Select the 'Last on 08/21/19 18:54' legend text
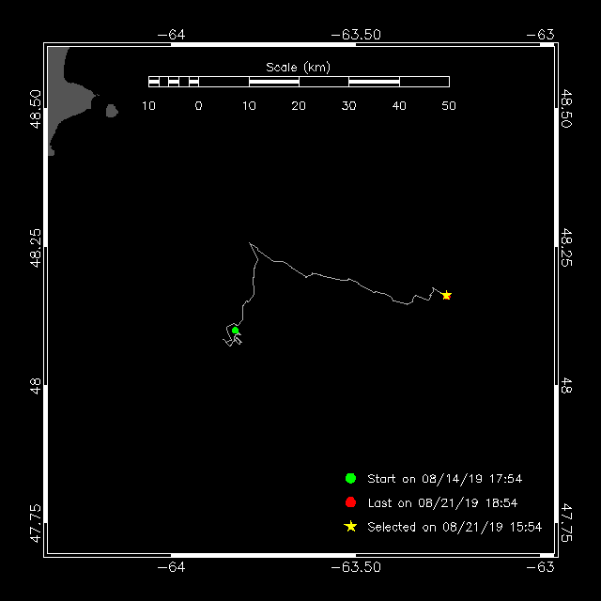601x601 pixels. point(442,503)
